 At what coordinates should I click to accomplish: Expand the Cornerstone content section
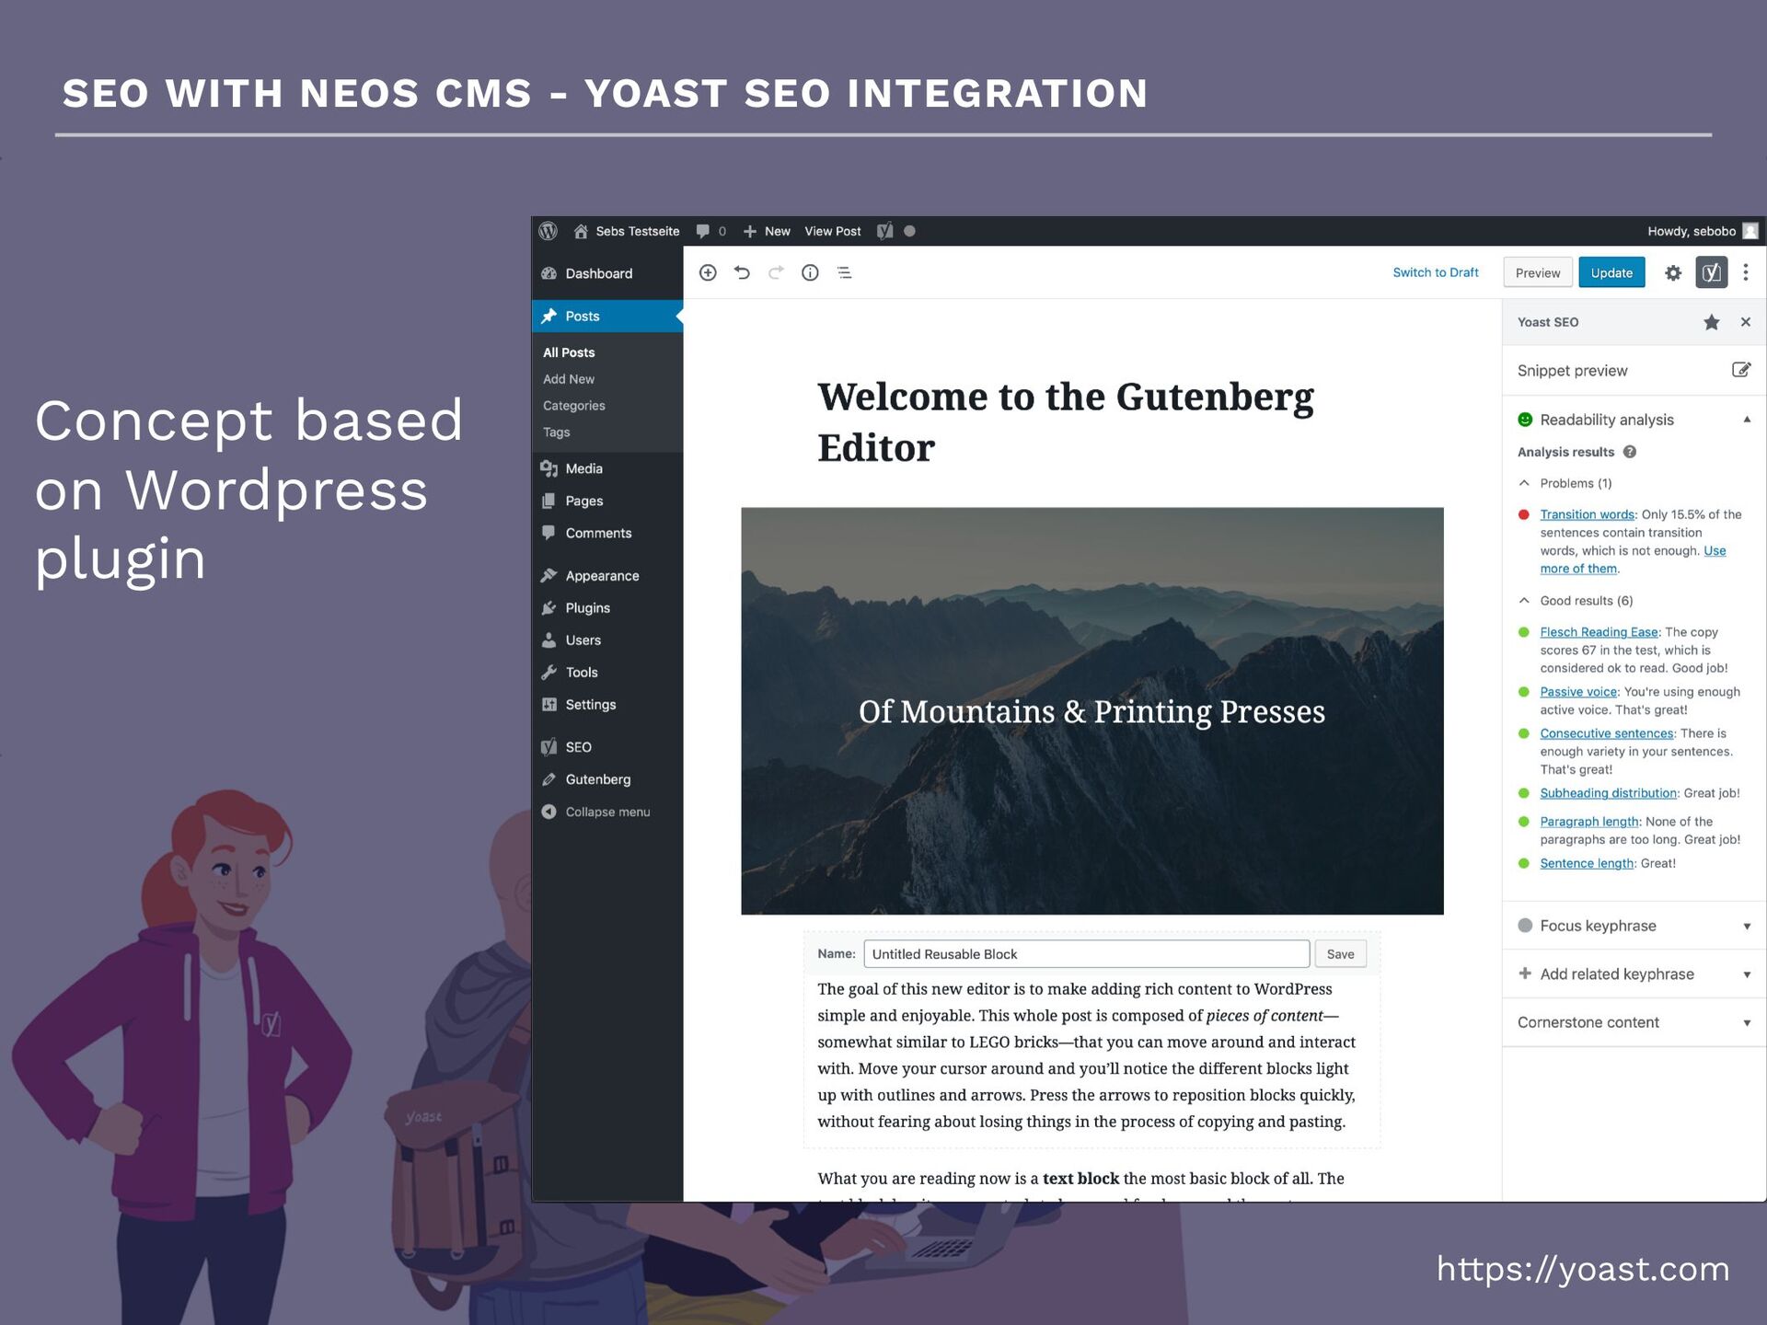tap(1634, 1022)
